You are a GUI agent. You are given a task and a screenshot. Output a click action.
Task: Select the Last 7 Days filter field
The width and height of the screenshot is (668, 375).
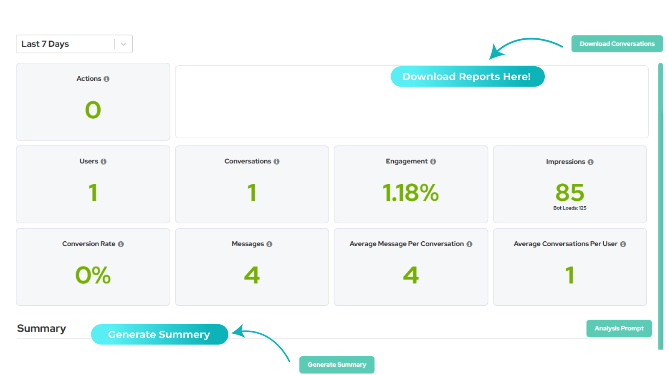(63, 44)
